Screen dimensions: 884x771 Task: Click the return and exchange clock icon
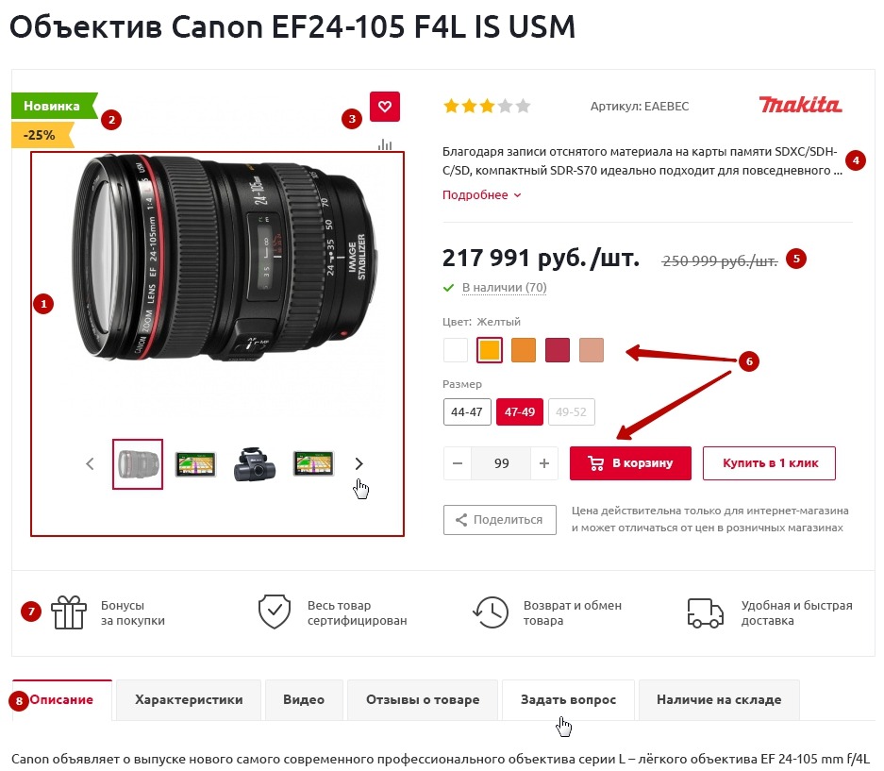[491, 612]
